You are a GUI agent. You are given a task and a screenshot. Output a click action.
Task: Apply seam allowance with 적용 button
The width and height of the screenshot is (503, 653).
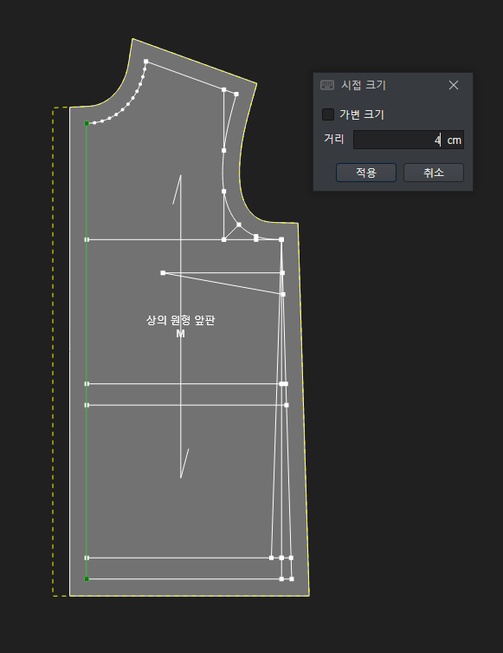(x=366, y=173)
